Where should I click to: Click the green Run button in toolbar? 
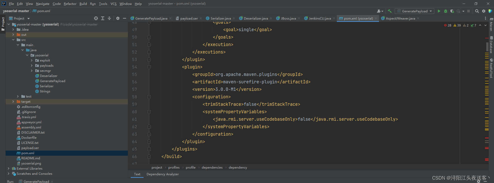coord(439,11)
